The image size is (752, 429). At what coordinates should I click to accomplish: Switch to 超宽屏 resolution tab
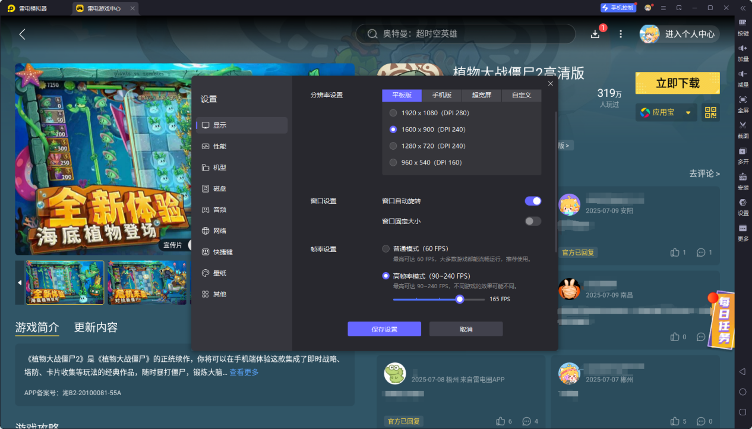click(482, 96)
